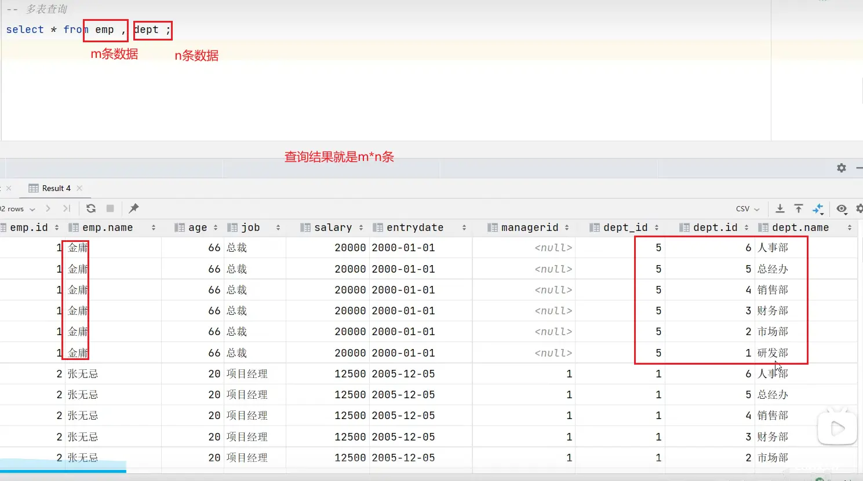
Task: Select first row <null> managerid cell
Action: pyautogui.click(x=554, y=248)
